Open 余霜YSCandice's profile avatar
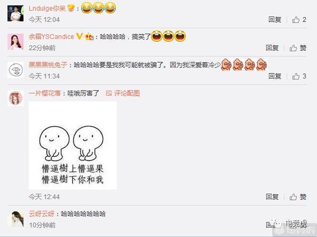Image resolution: width=317 pixels, height=237 pixels. [15, 42]
